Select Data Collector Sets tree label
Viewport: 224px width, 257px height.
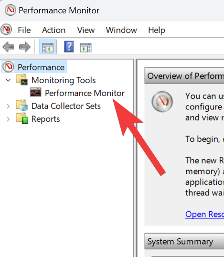point(66,106)
